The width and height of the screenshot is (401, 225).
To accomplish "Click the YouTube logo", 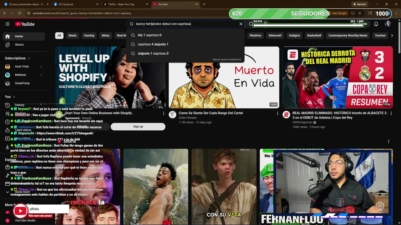I will (x=25, y=24).
